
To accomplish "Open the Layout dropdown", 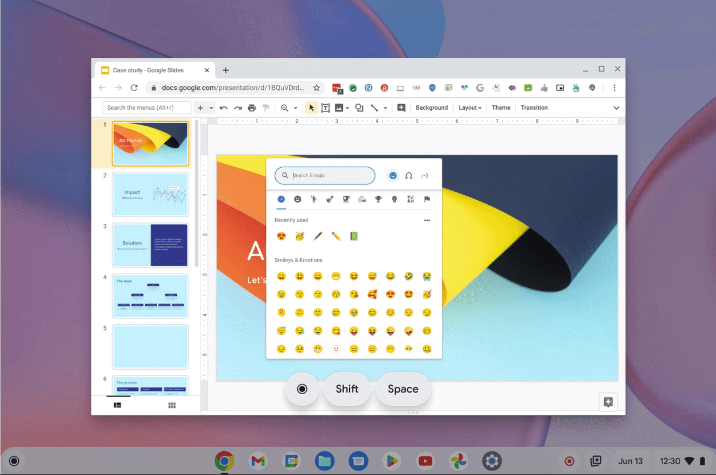I will 469,108.
